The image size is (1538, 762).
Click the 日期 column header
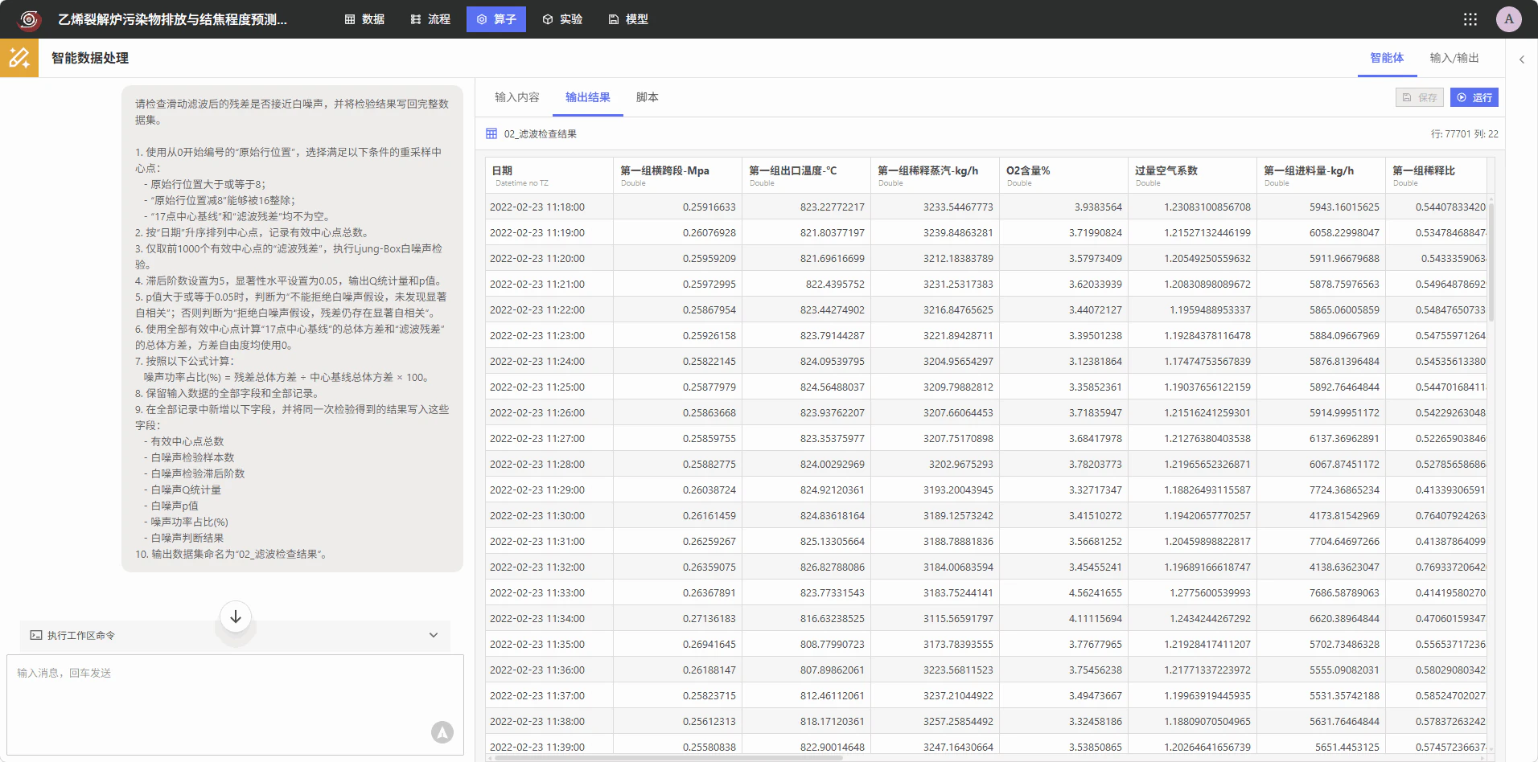point(549,175)
